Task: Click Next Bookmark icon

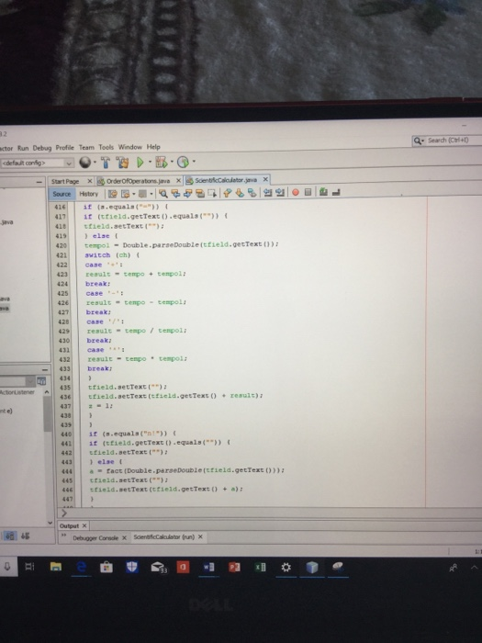Action: 240,193
